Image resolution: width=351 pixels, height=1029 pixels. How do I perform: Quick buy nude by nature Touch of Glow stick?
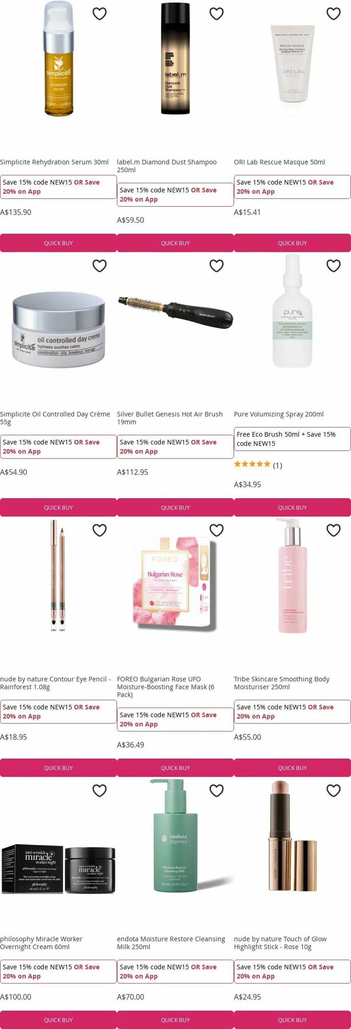click(292, 1019)
